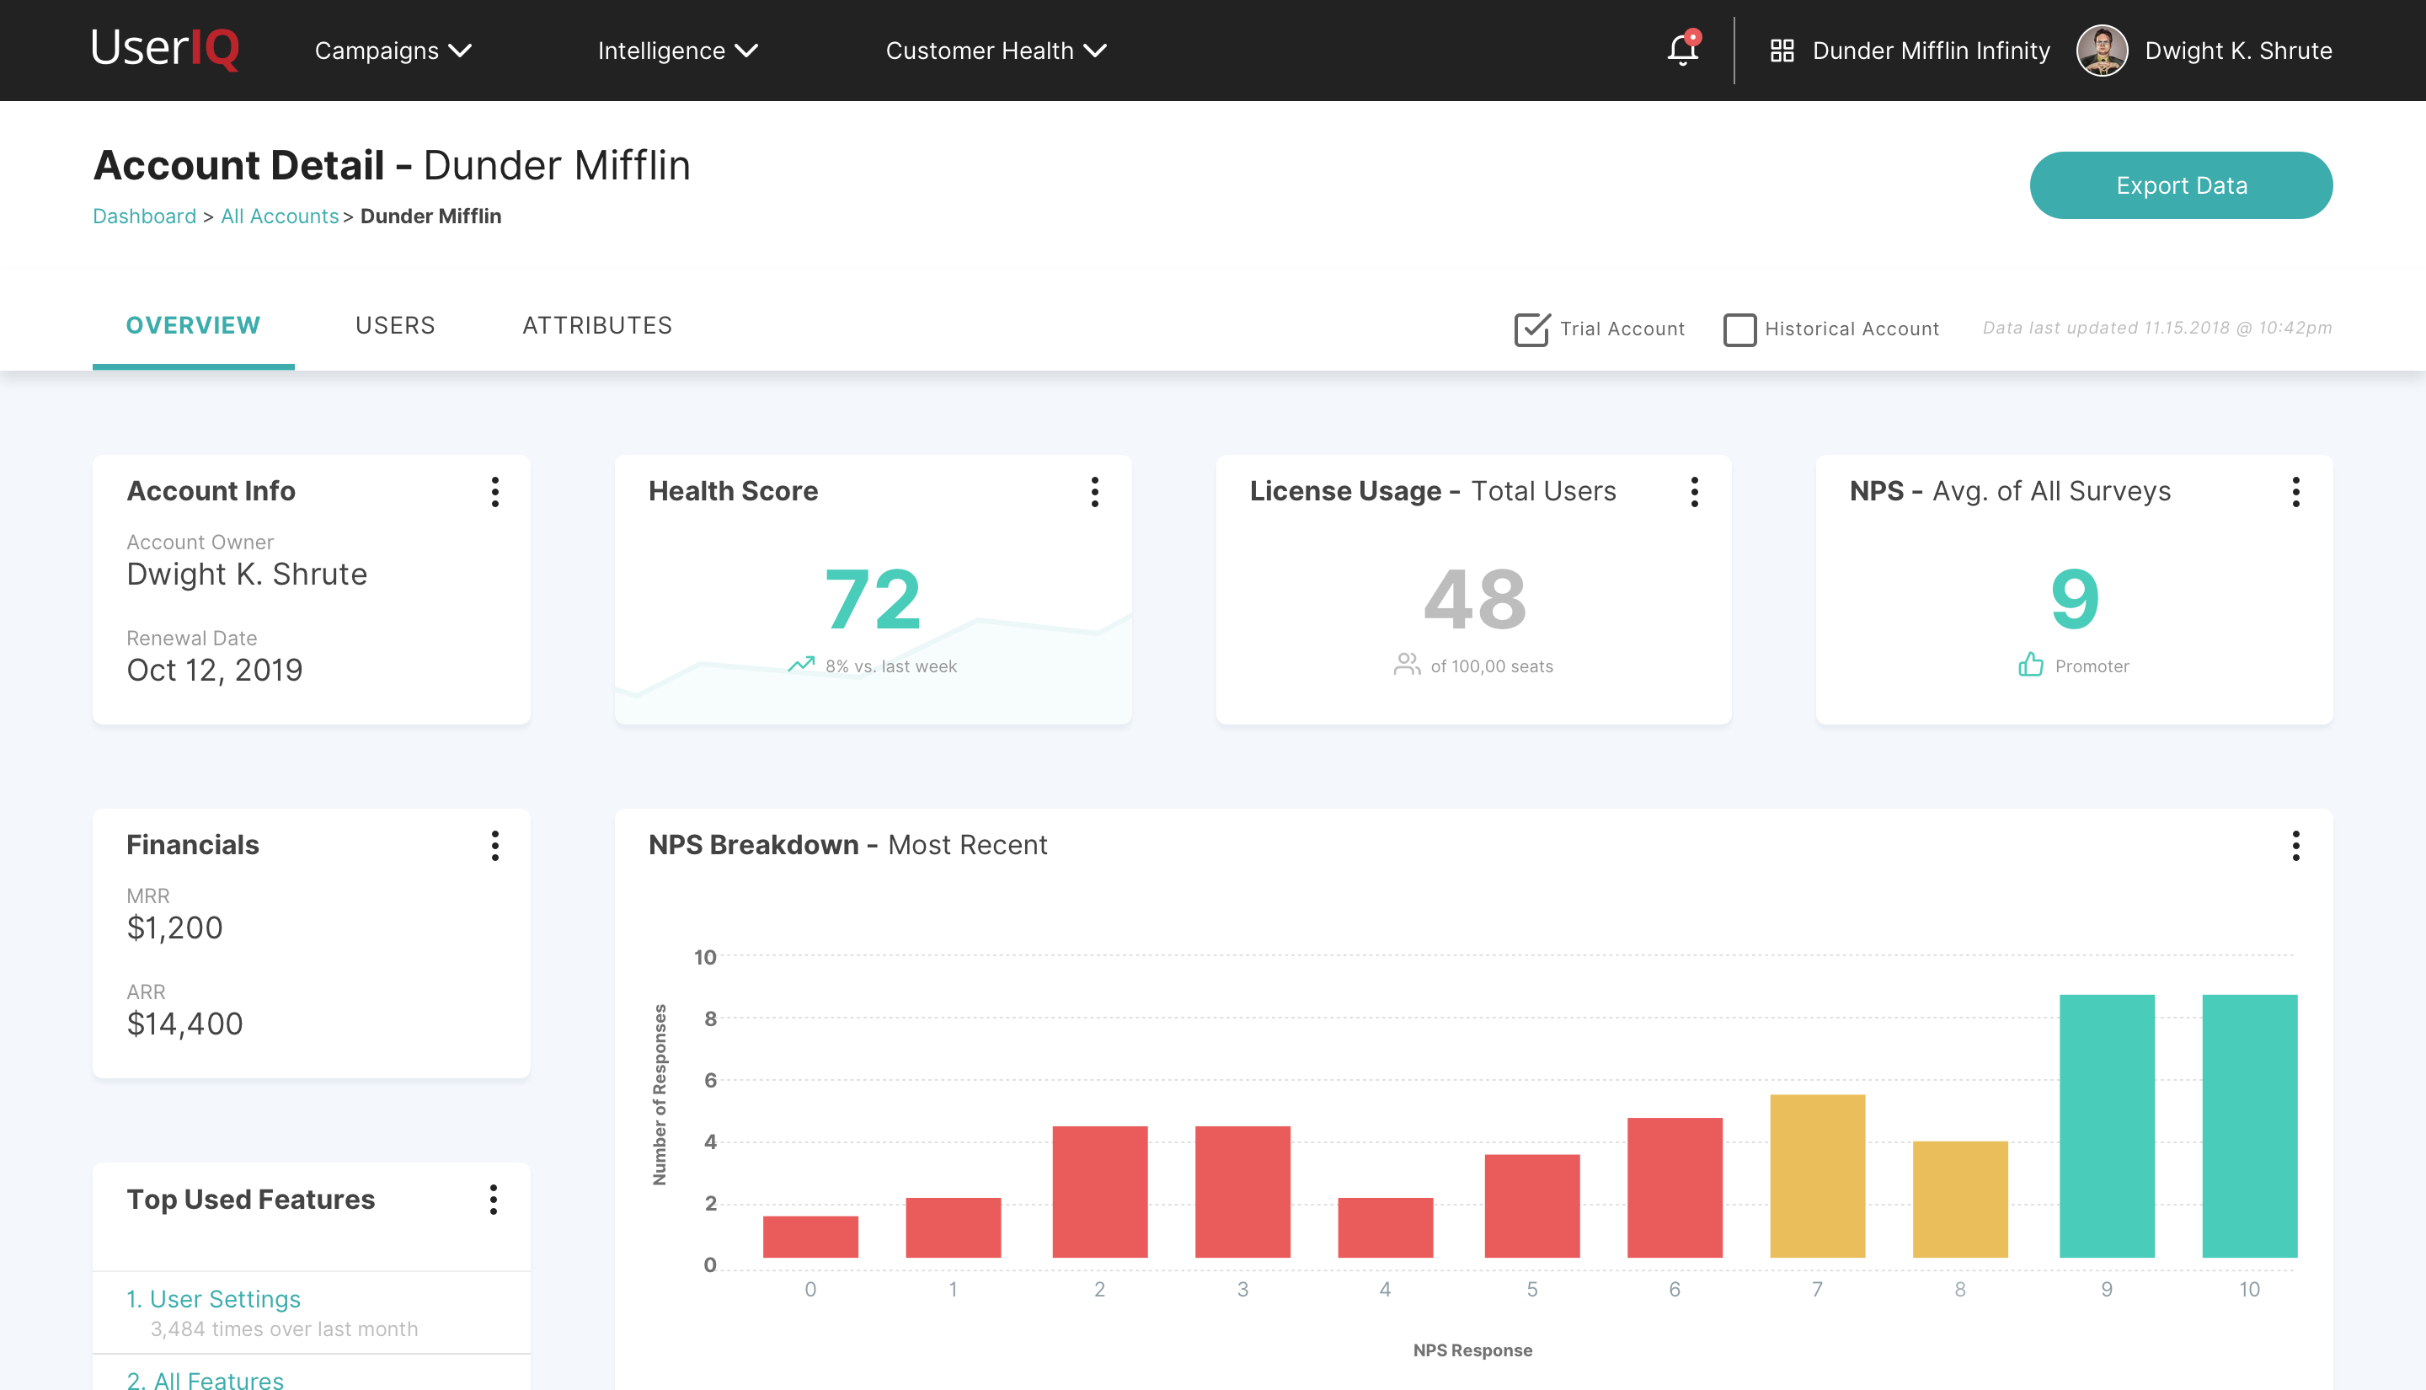The image size is (2426, 1390).
Task: Toggle the Trial Account checkbox
Action: pyautogui.click(x=1531, y=329)
